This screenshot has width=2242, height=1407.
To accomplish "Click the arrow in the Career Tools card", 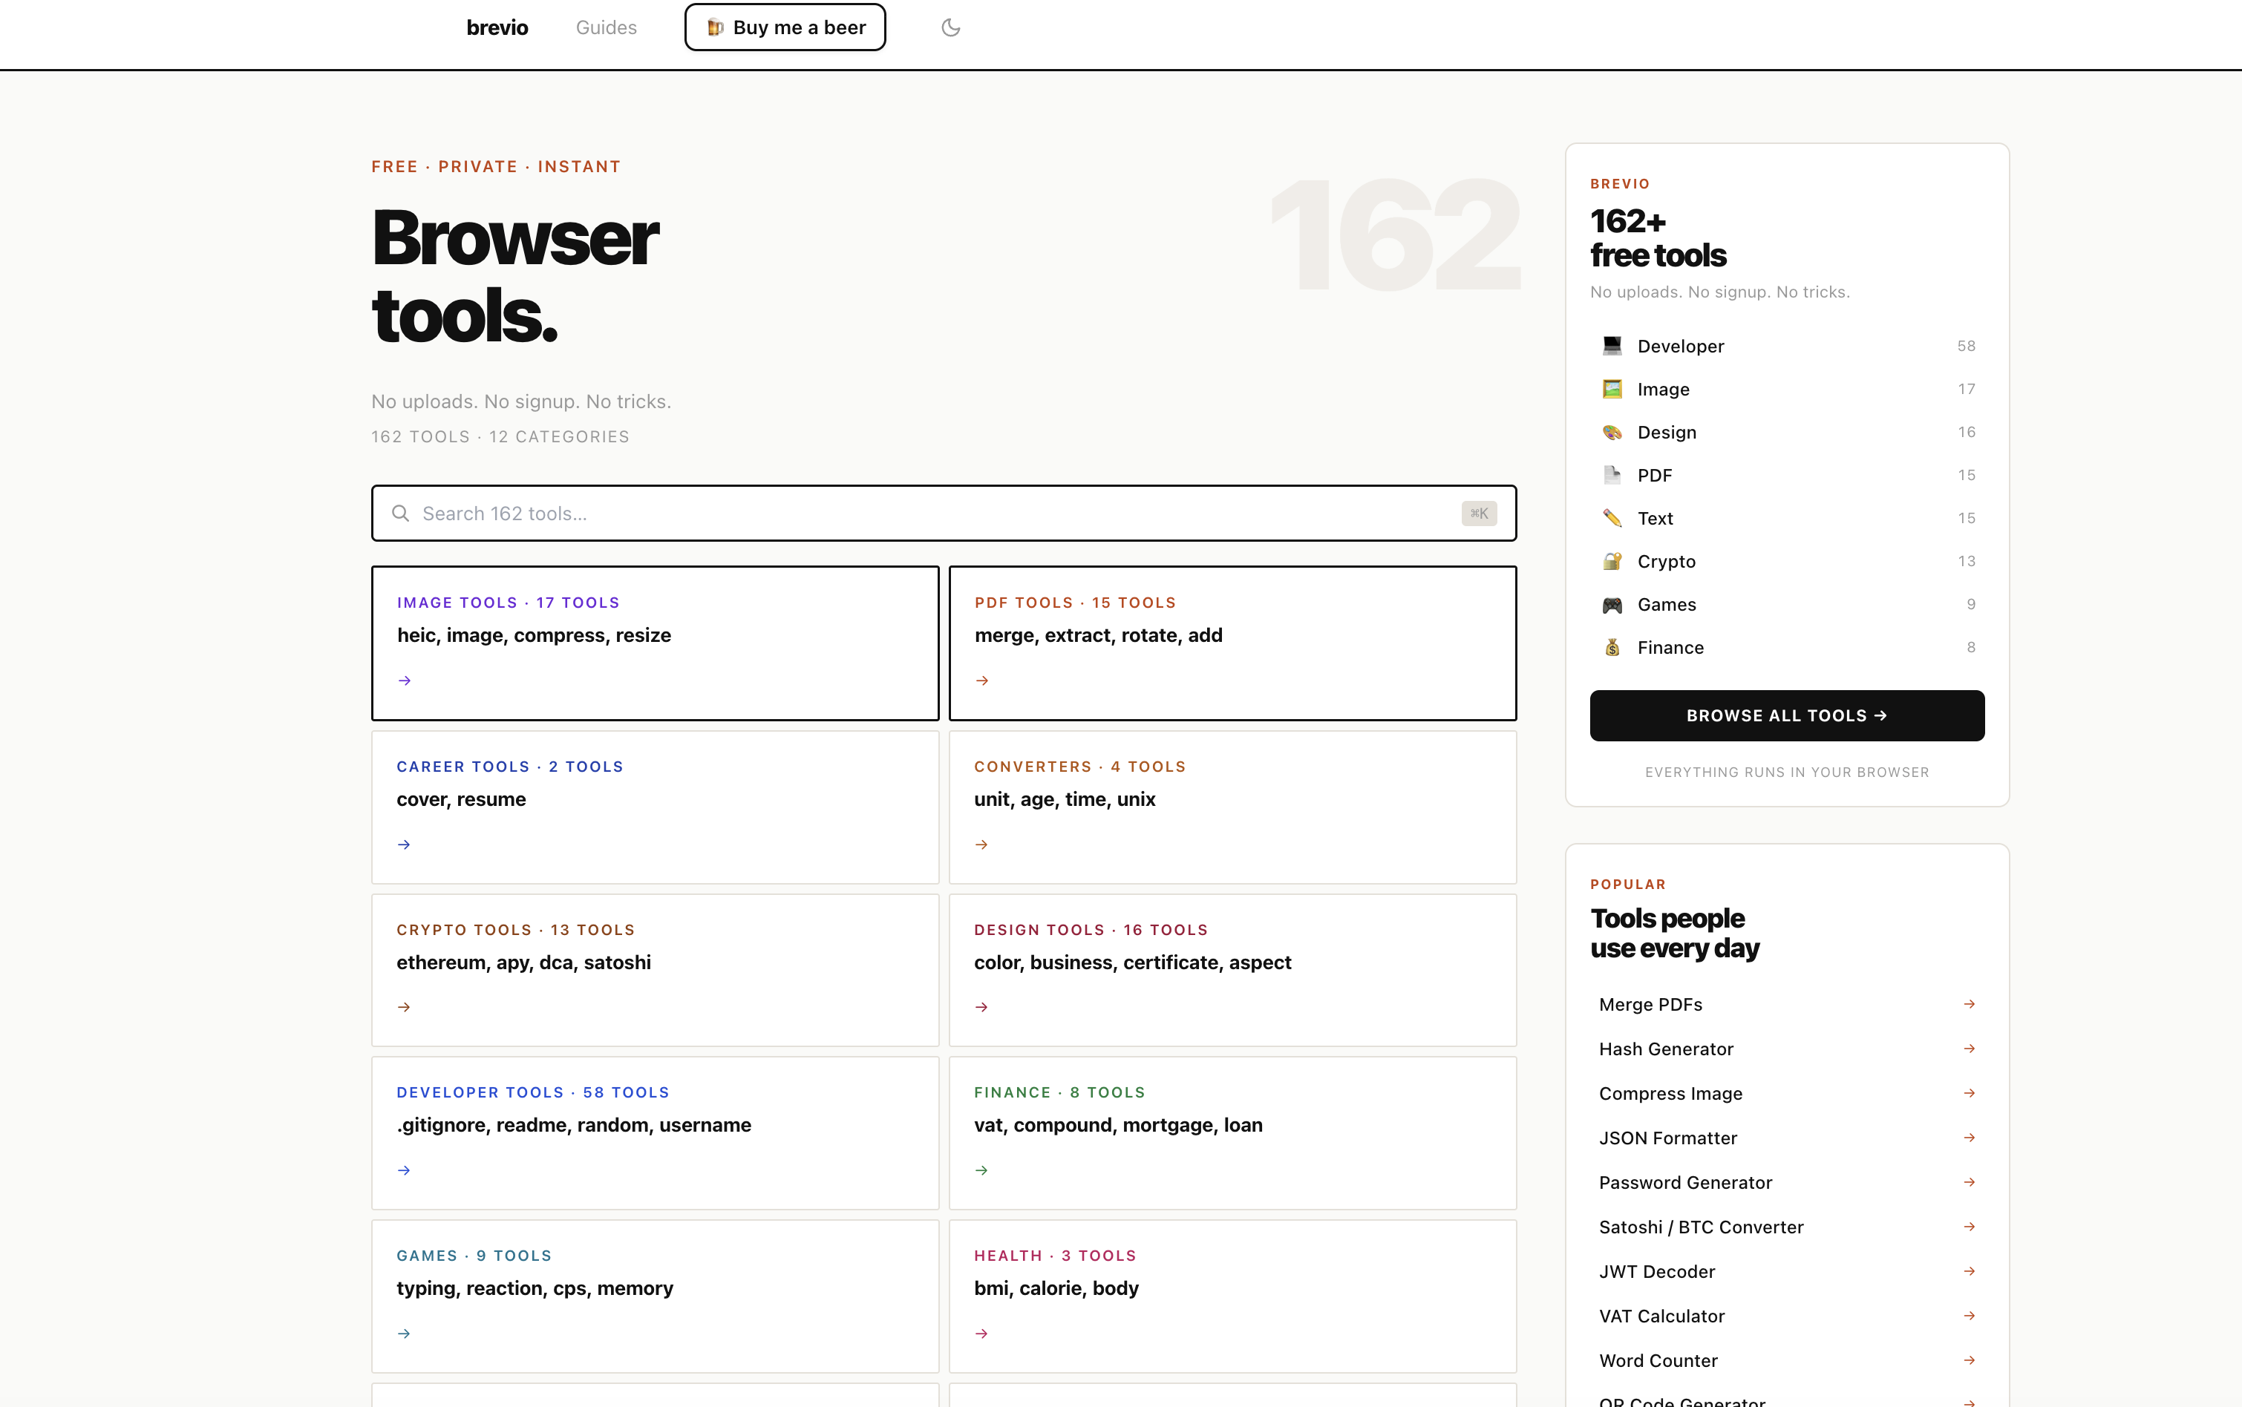I will (x=404, y=845).
